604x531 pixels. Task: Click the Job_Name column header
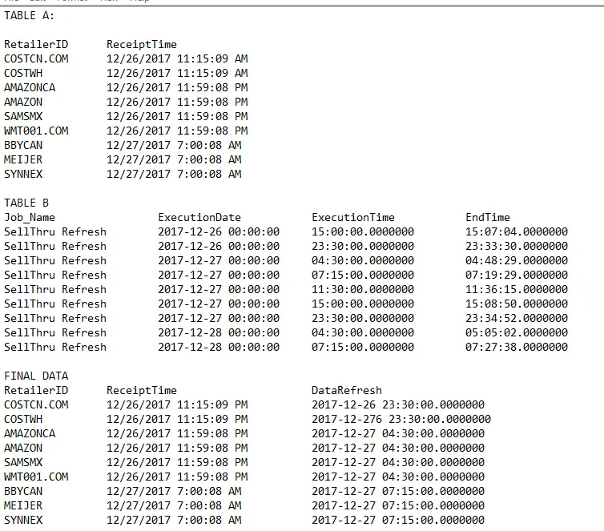point(30,218)
